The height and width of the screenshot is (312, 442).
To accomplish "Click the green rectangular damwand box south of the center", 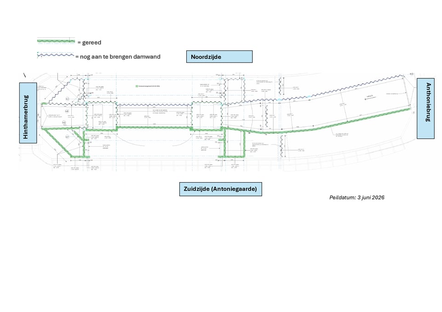I will 235,143.
